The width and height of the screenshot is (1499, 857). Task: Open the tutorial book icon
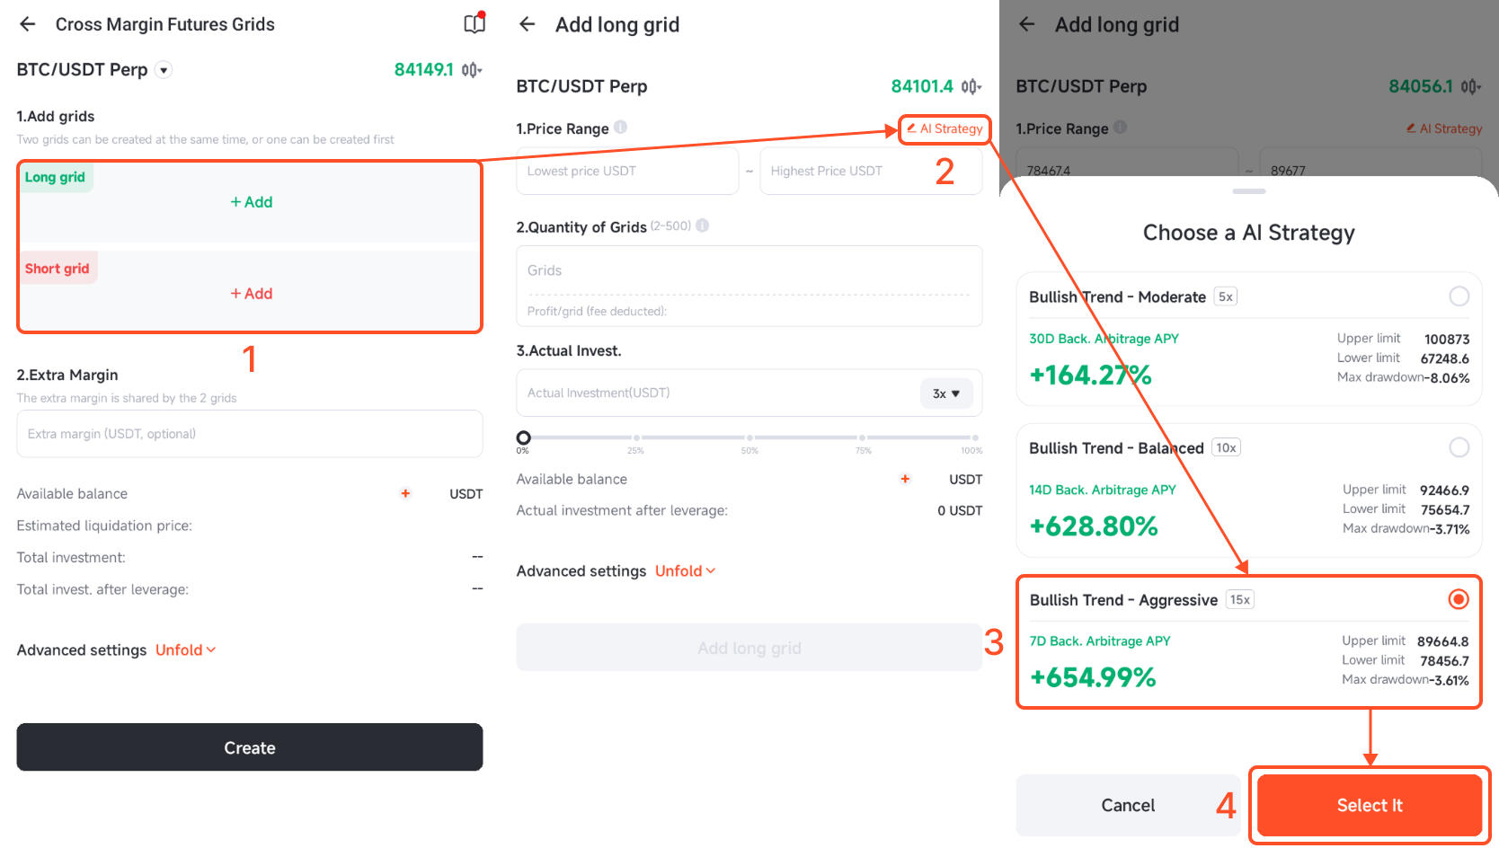(475, 23)
